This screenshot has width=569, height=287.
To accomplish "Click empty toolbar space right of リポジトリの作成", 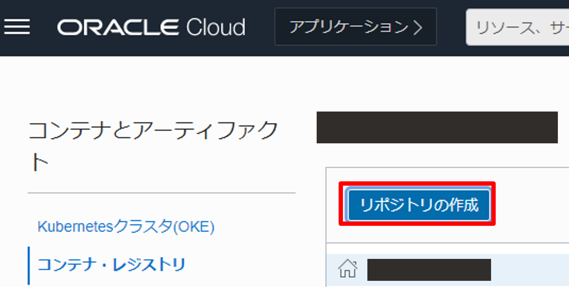I will pos(532,205).
